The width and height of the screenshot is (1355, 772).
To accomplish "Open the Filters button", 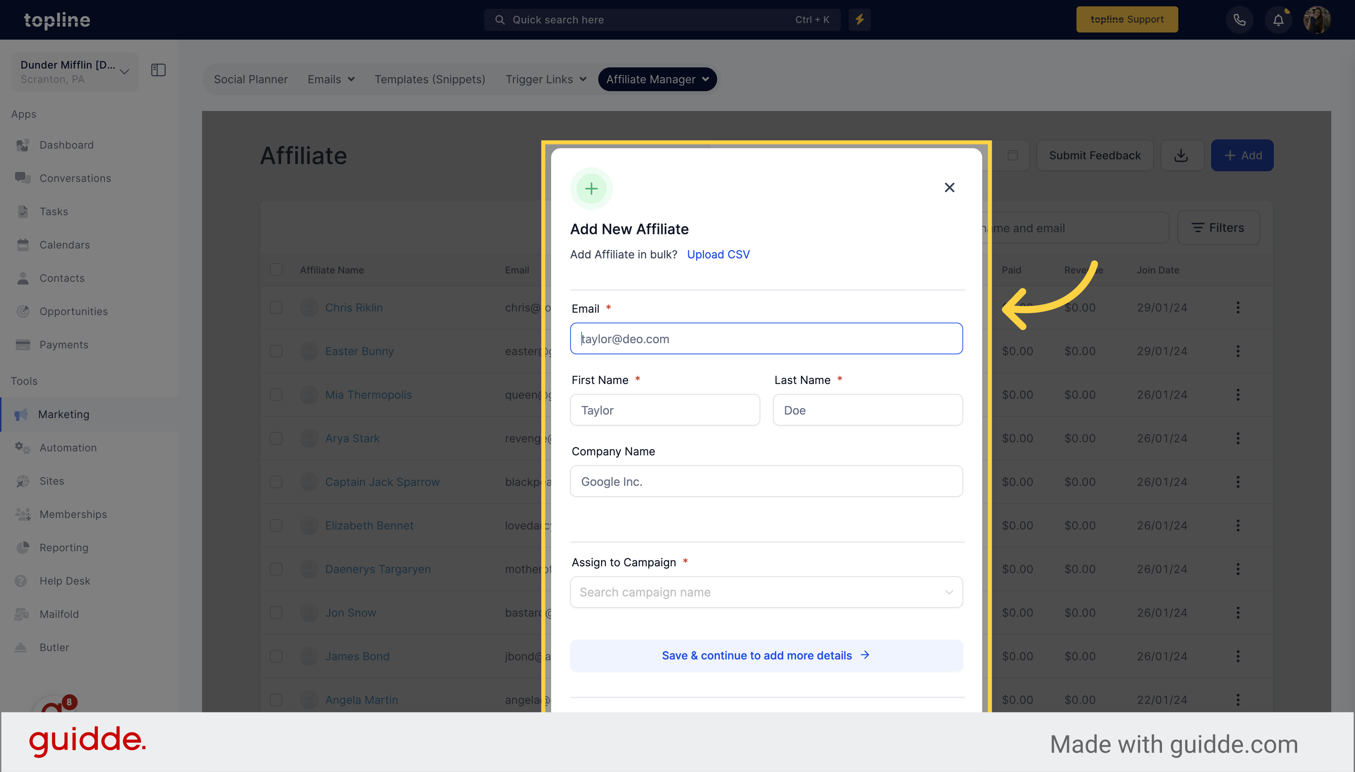I will 1218,227.
